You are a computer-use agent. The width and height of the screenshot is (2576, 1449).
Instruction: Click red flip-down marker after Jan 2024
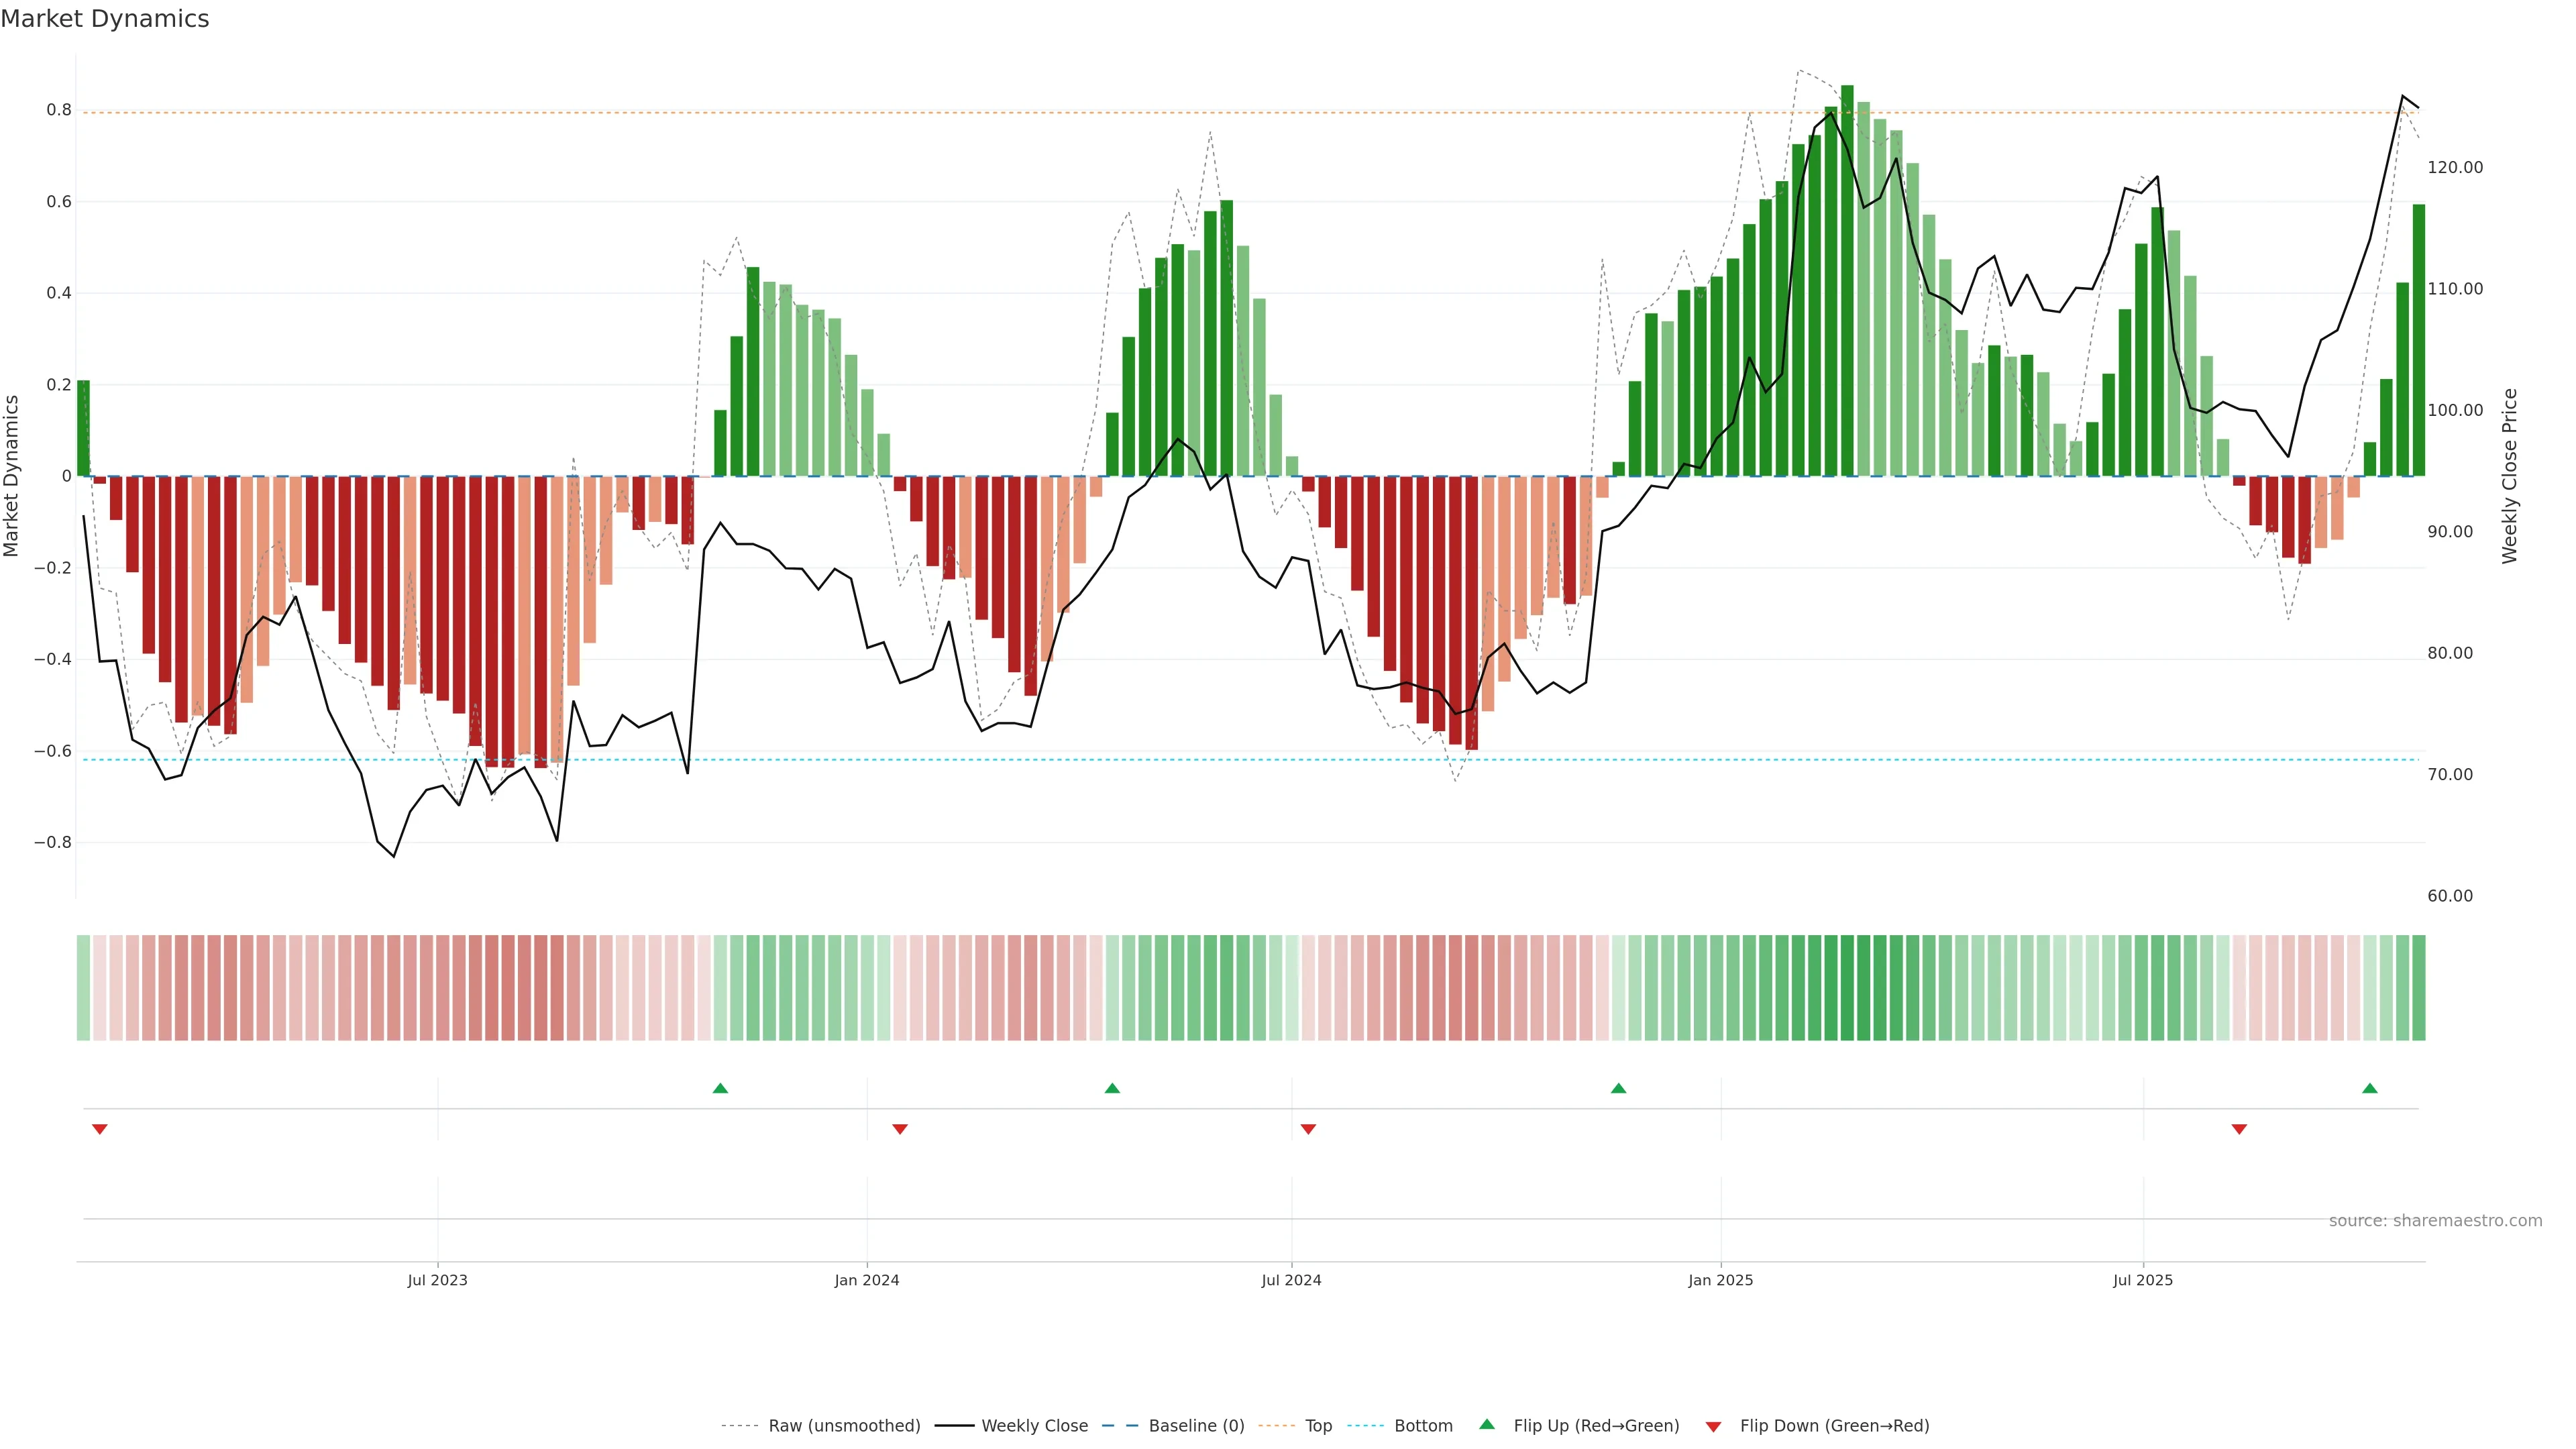pyautogui.click(x=900, y=1129)
